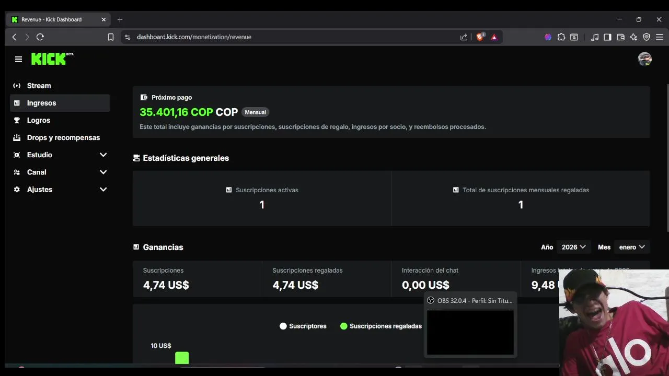The height and width of the screenshot is (376, 669).
Task: Click Interacción del chat 0,00 US$
Action: 425,285
